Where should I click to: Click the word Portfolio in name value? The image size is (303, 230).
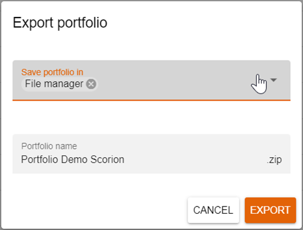pyautogui.click(x=40, y=160)
